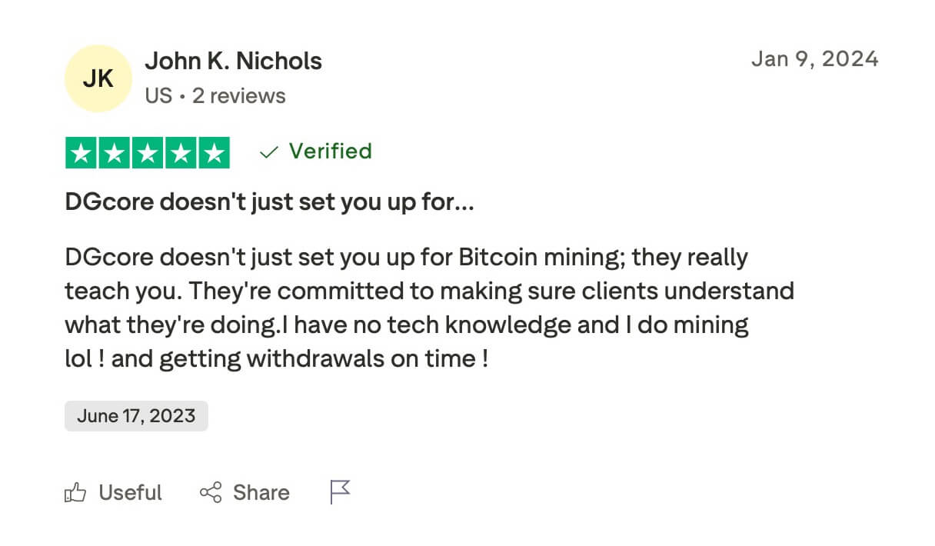The image size is (935, 546).
Task: Click the first green rating star
Action: pyautogui.click(x=81, y=153)
